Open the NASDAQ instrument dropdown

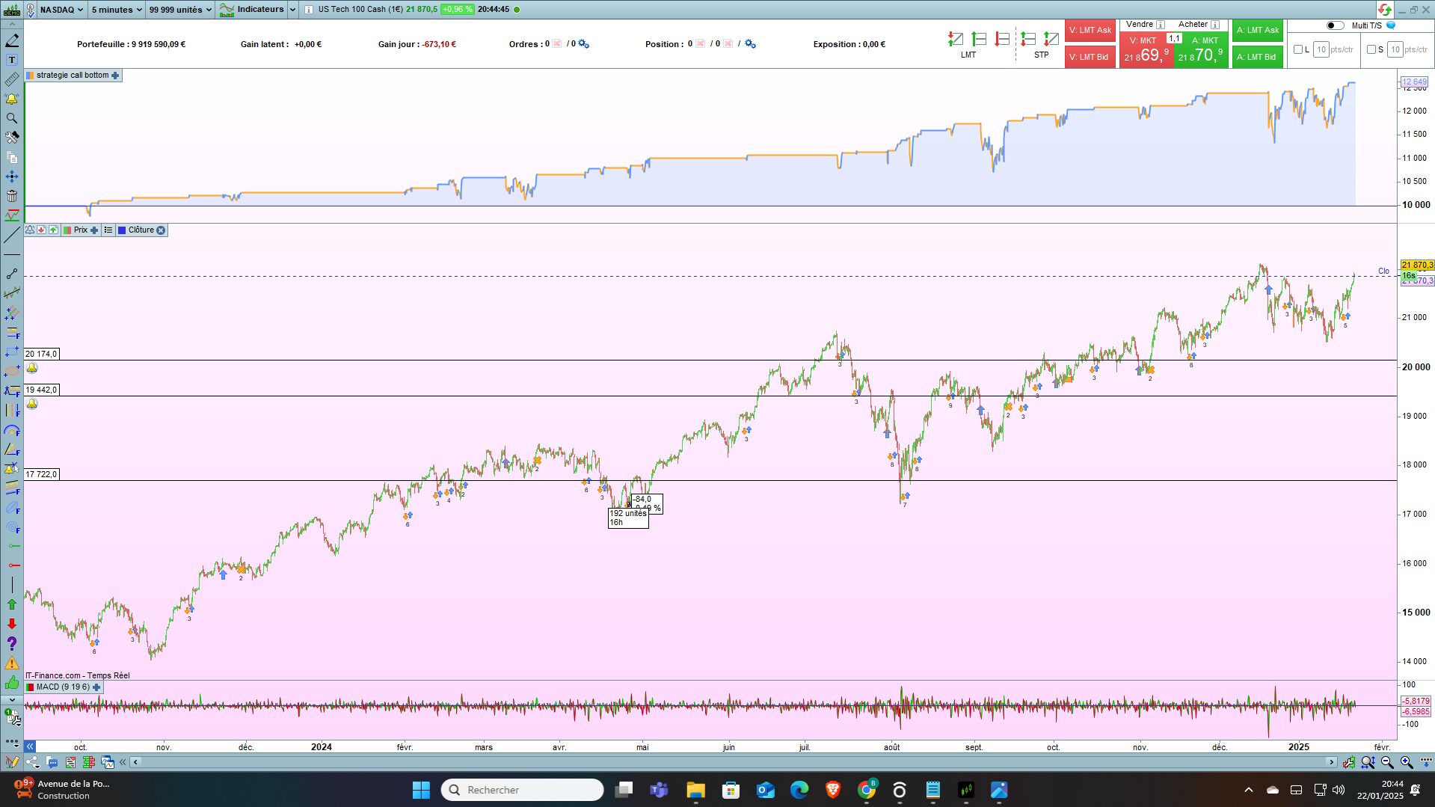(x=61, y=10)
